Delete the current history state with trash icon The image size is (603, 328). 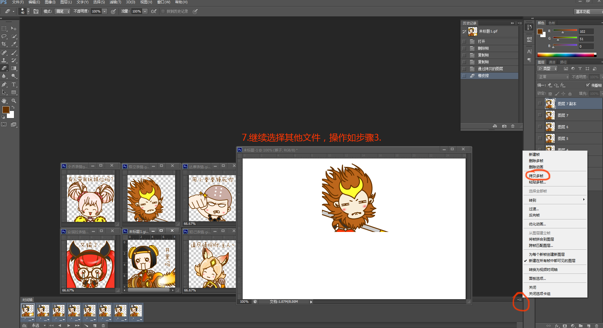513,126
